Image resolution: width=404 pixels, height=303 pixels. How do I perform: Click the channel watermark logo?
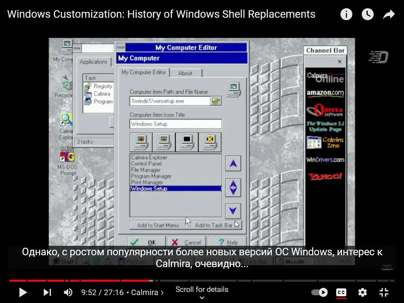379,57
